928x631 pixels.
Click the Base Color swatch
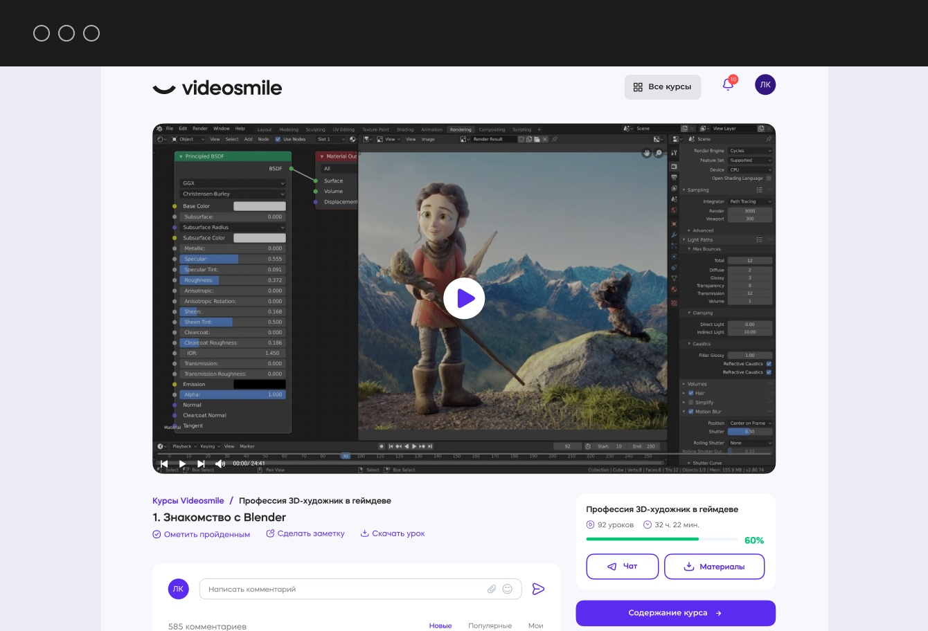[260, 206]
